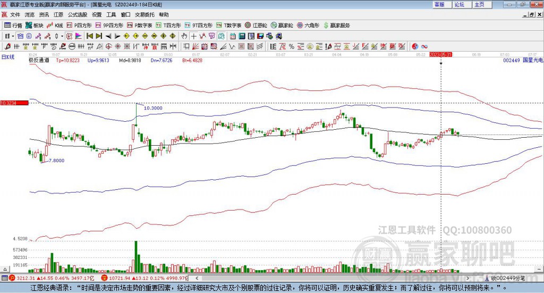Click the 002449 国星光电 stock label
The width and height of the screenshot is (544, 293).
[523, 61]
